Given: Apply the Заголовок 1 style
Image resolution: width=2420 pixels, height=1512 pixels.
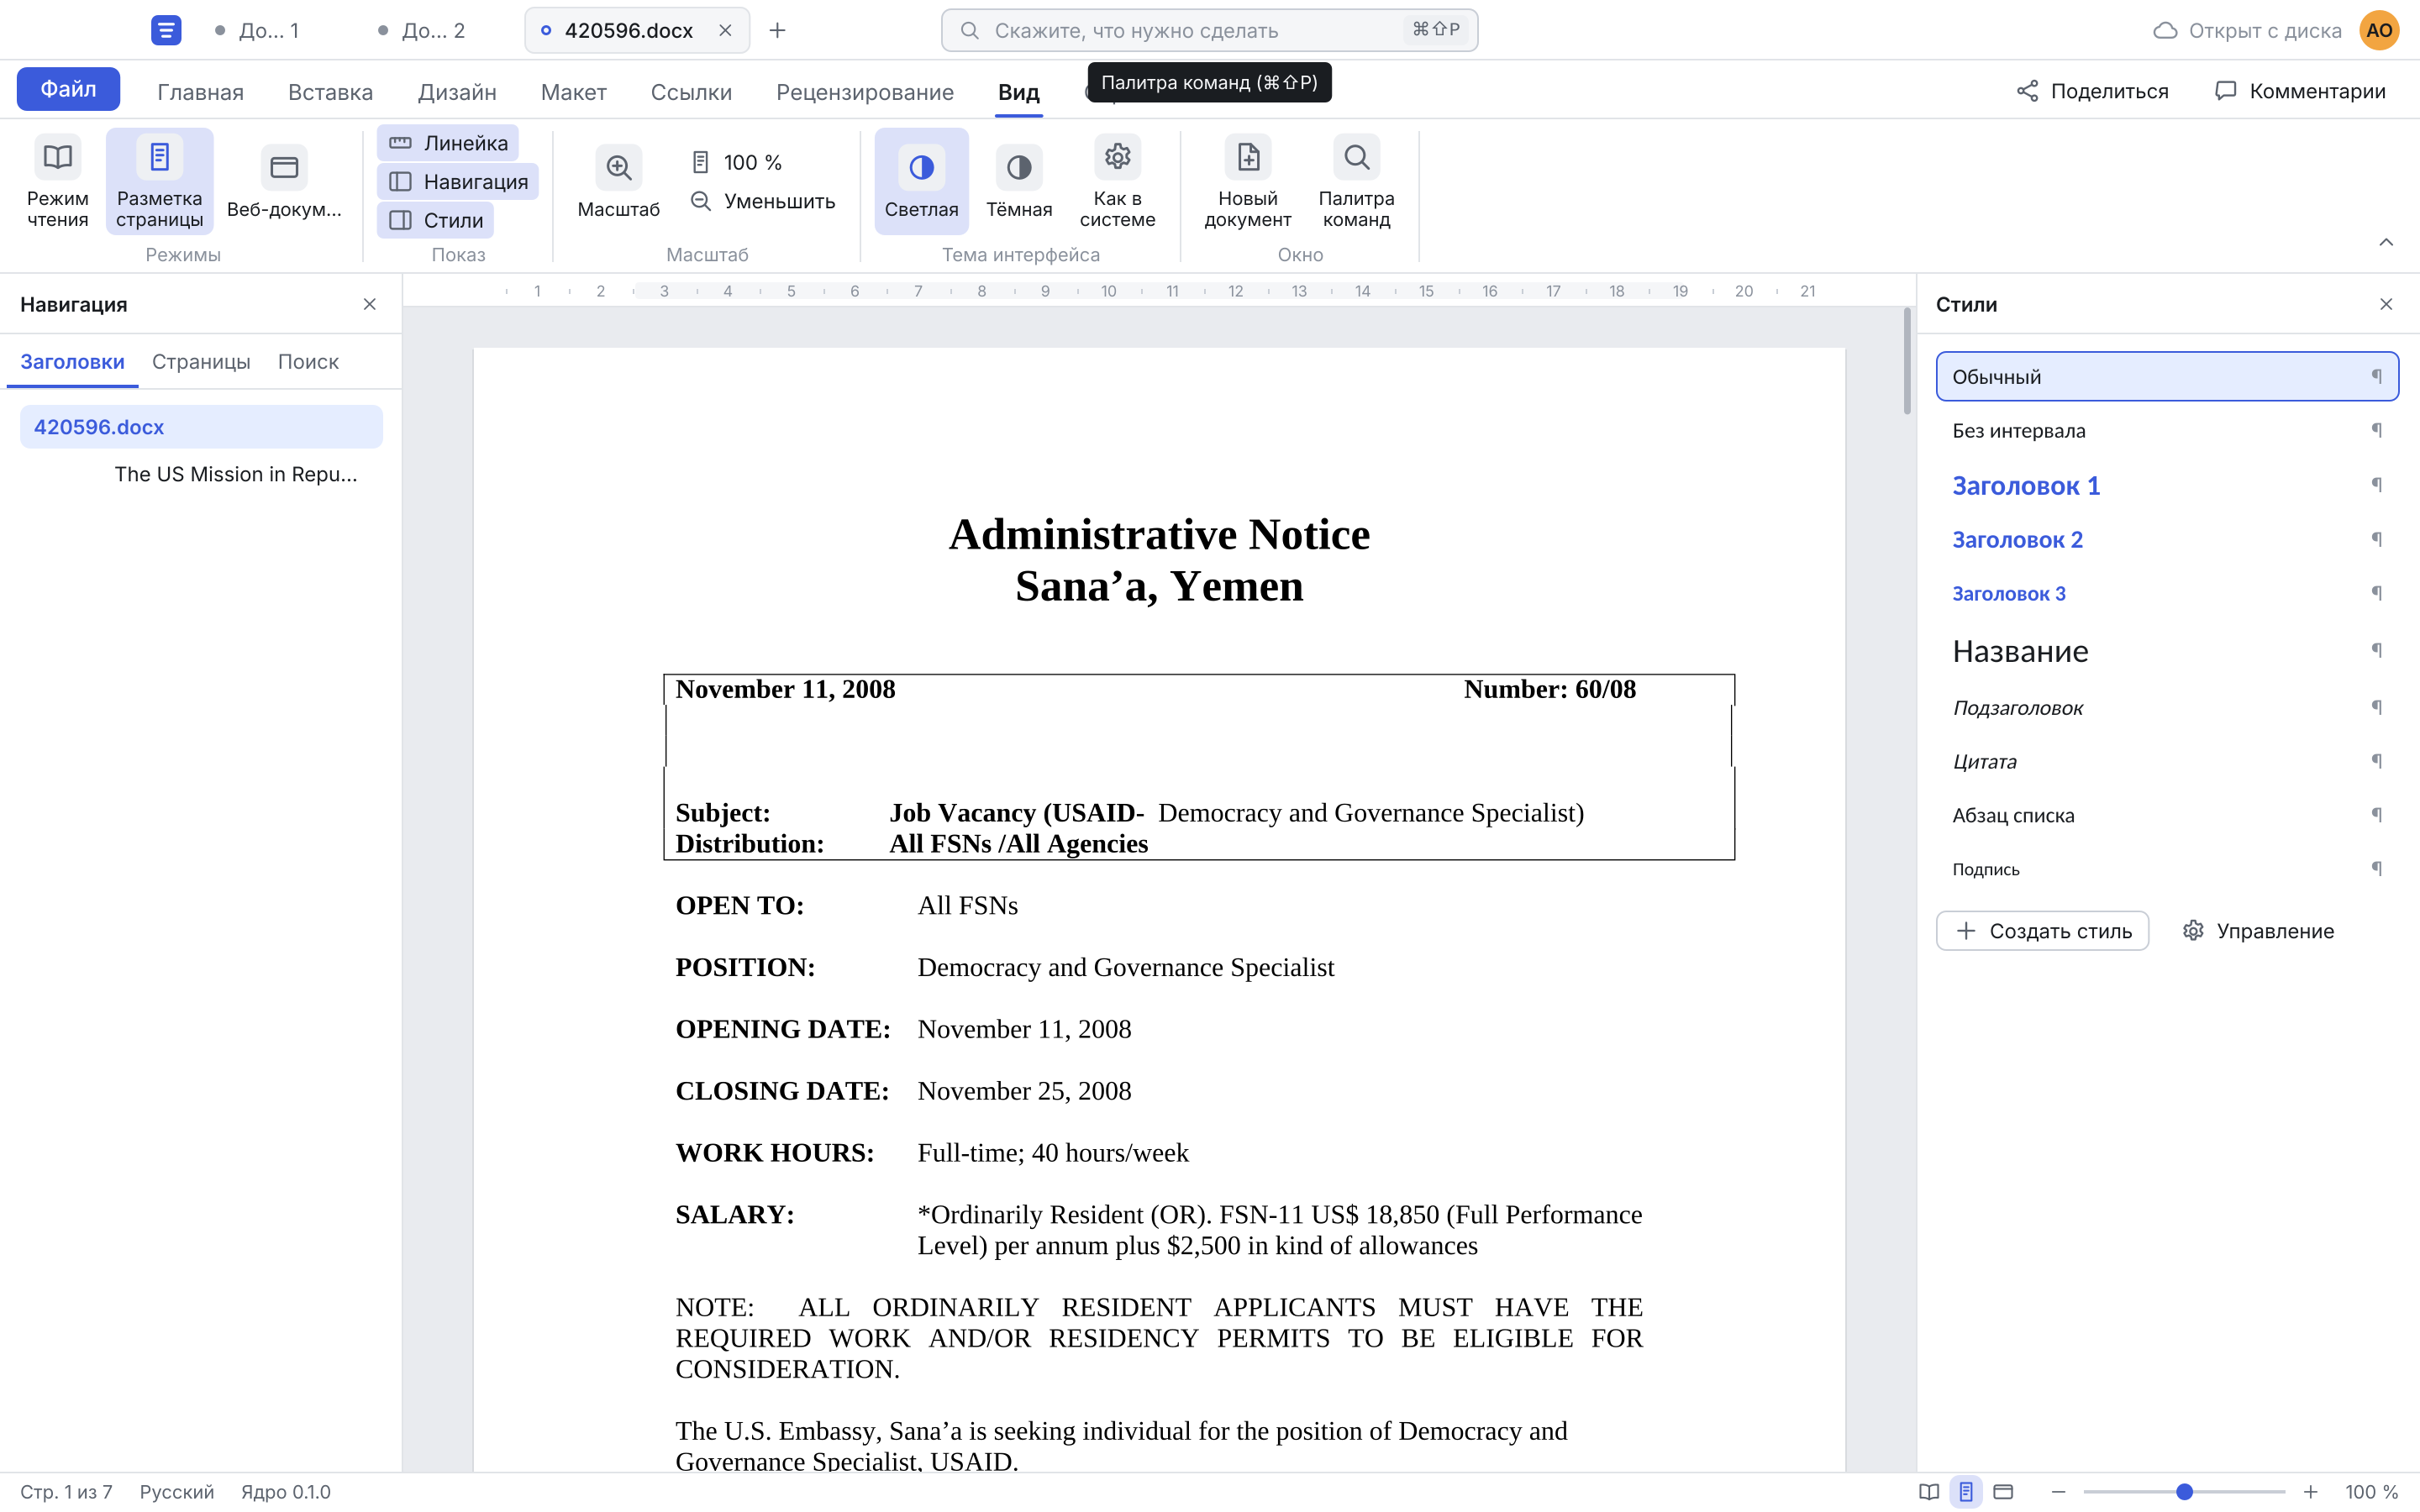Looking at the screenshot, I should [2167, 485].
